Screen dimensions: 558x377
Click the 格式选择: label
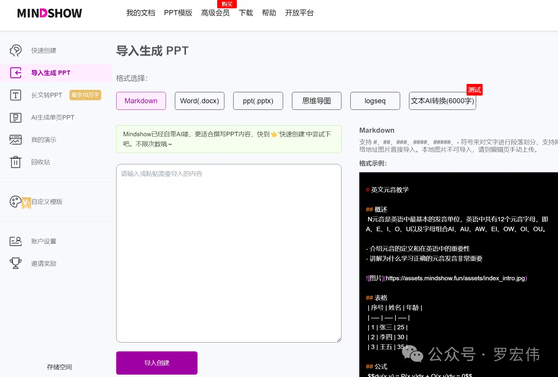(x=132, y=78)
